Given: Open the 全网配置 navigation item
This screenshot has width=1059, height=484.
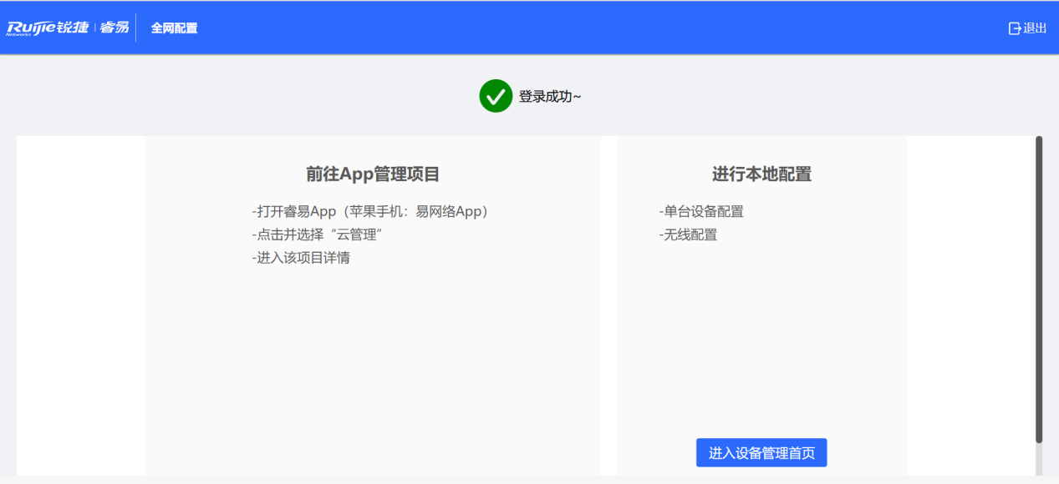Looking at the screenshot, I should pos(174,28).
